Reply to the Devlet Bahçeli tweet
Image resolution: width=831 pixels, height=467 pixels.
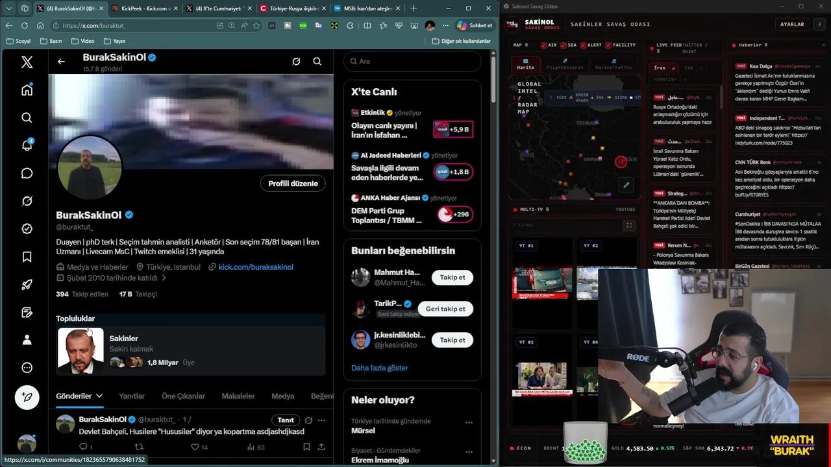point(83,447)
